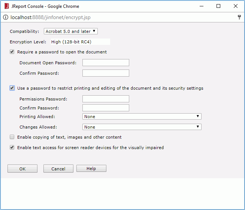Click the saved password key icon
The width and height of the screenshot is (245, 210).
pos(239,17)
